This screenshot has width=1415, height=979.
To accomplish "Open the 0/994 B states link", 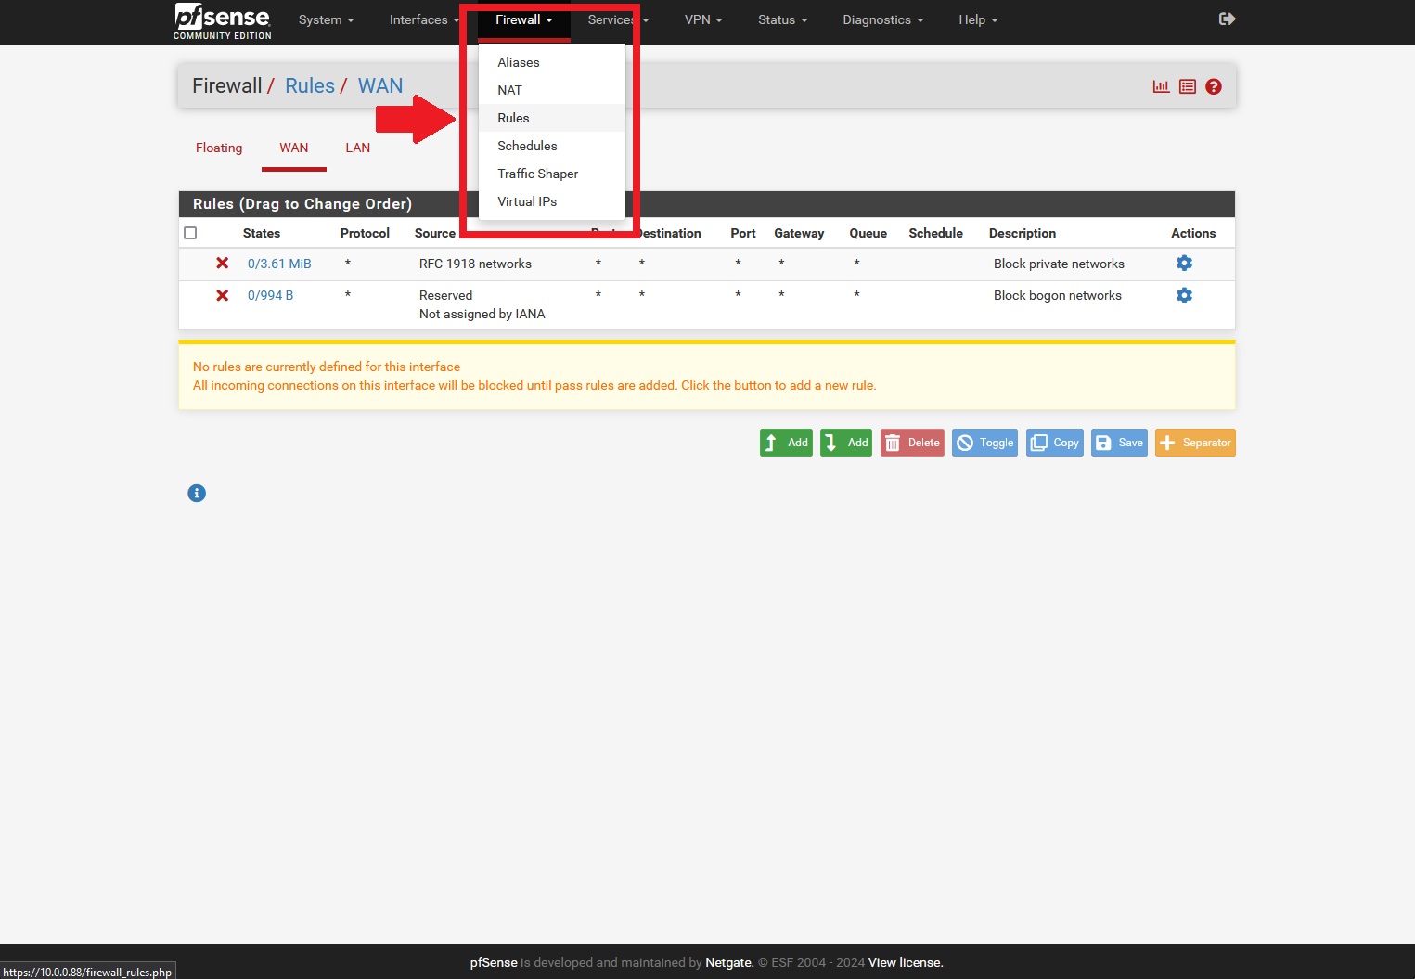I will click(270, 295).
